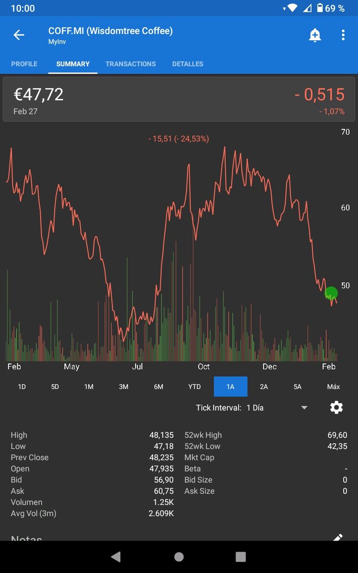Tap the green marker on chart
This screenshot has height=573, width=358.
[x=331, y=293]
